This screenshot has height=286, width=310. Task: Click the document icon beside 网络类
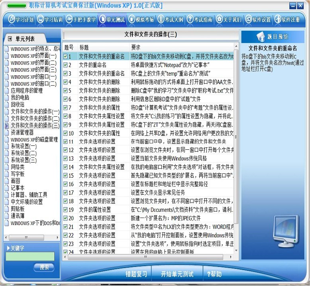(7, 167)
